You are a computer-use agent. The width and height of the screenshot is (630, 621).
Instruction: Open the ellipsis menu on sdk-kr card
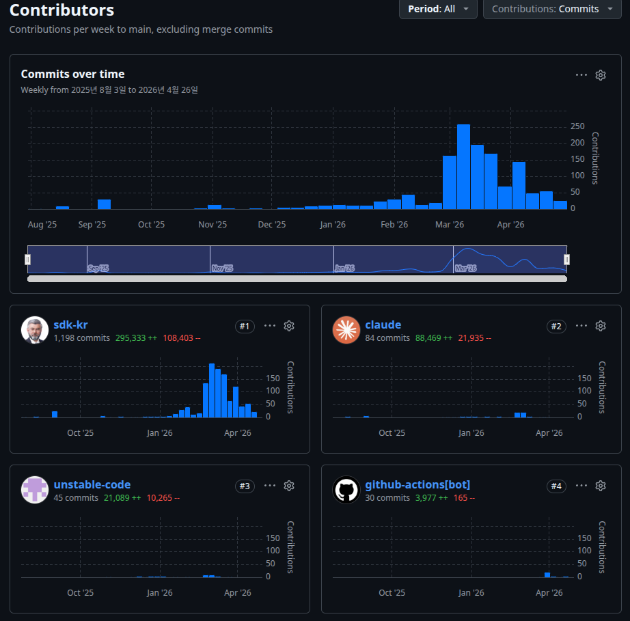[270, 326]
